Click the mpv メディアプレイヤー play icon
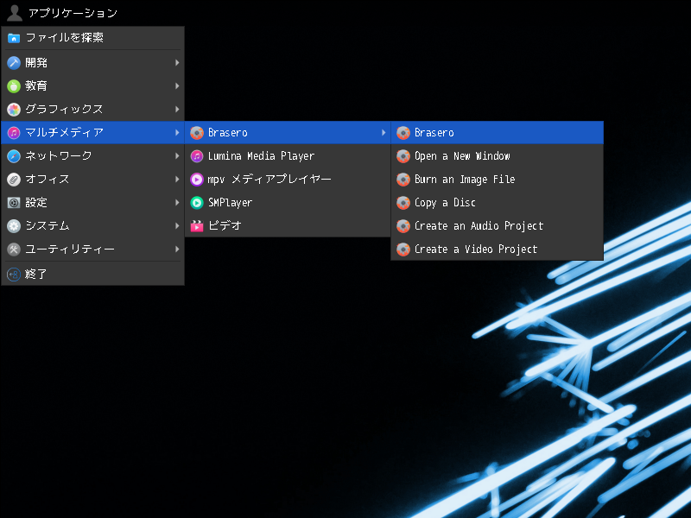This screenshot has width=691, height=518. [197, 180]
